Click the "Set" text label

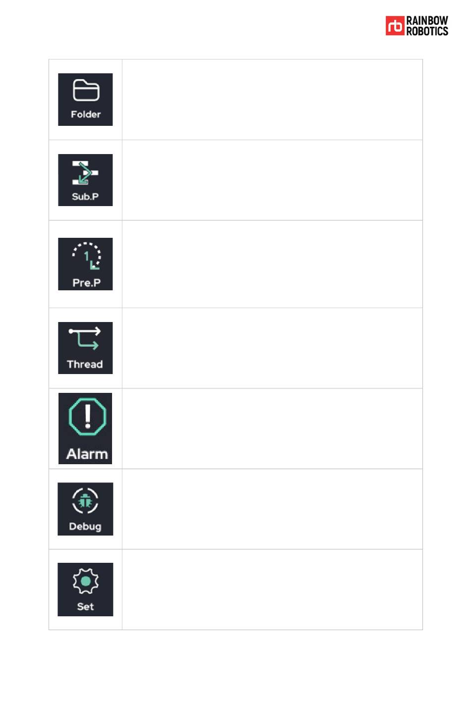(x=85, y=606)
